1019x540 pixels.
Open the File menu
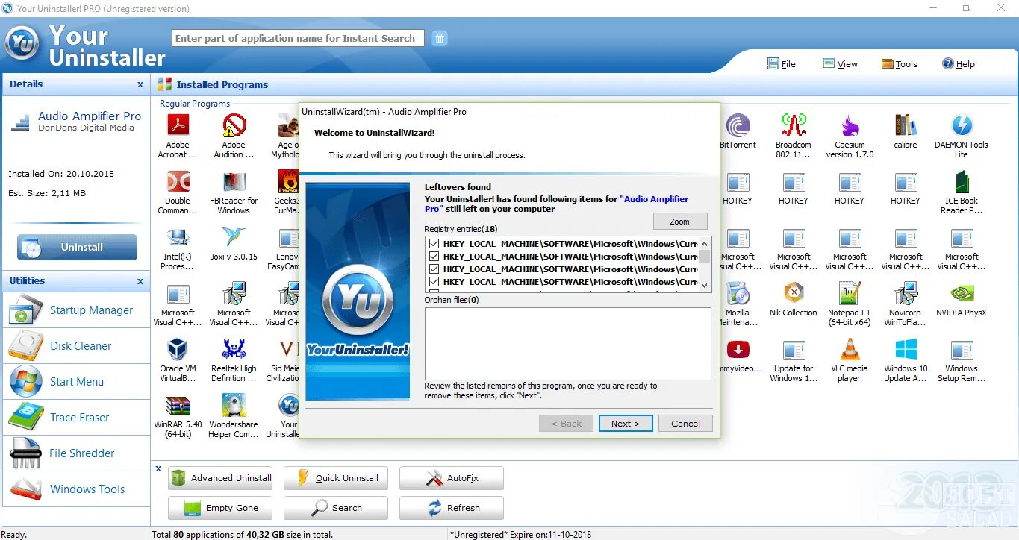point(782,64)
